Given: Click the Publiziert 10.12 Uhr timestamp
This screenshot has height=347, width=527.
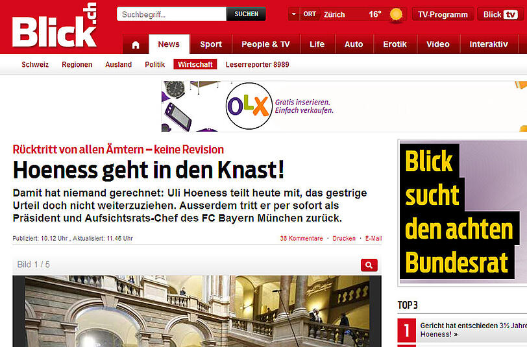Looking at the screenshot, I should coord(40,239).
